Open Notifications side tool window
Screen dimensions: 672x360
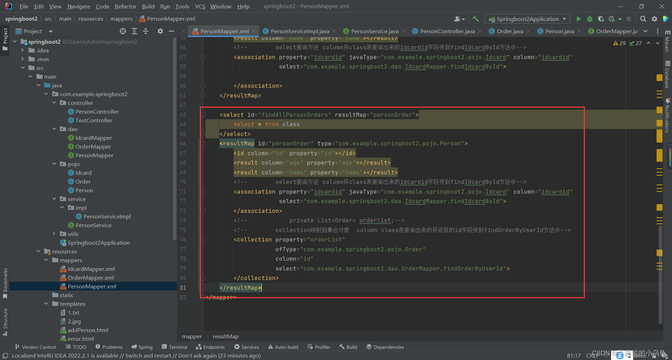click(667, 115)
